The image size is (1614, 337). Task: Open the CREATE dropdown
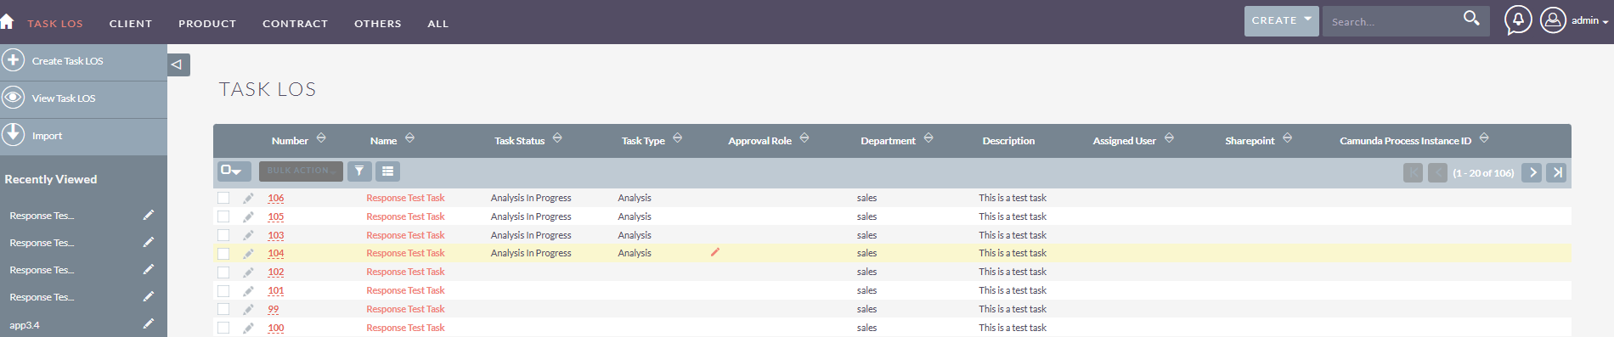point(1281,20)
